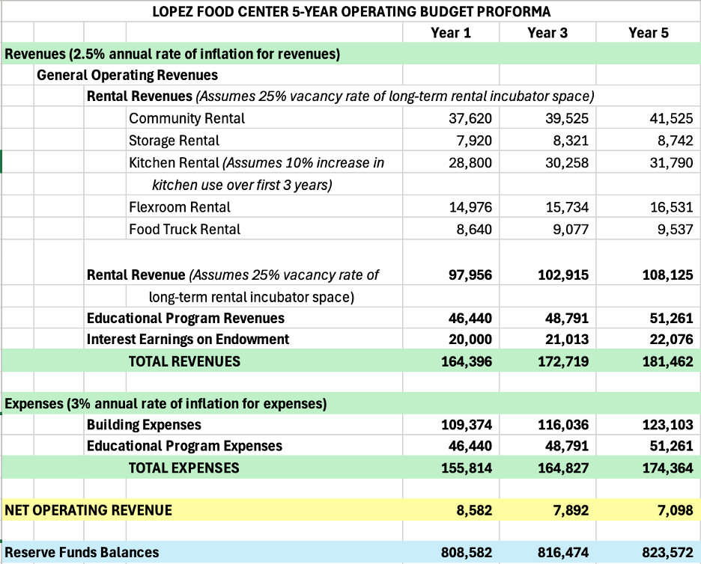The height and width of the screenshot is (564, 701).
Task: Click the Interest Earnings Year 3 value 21,013
Action: click(x=566, y=339)
